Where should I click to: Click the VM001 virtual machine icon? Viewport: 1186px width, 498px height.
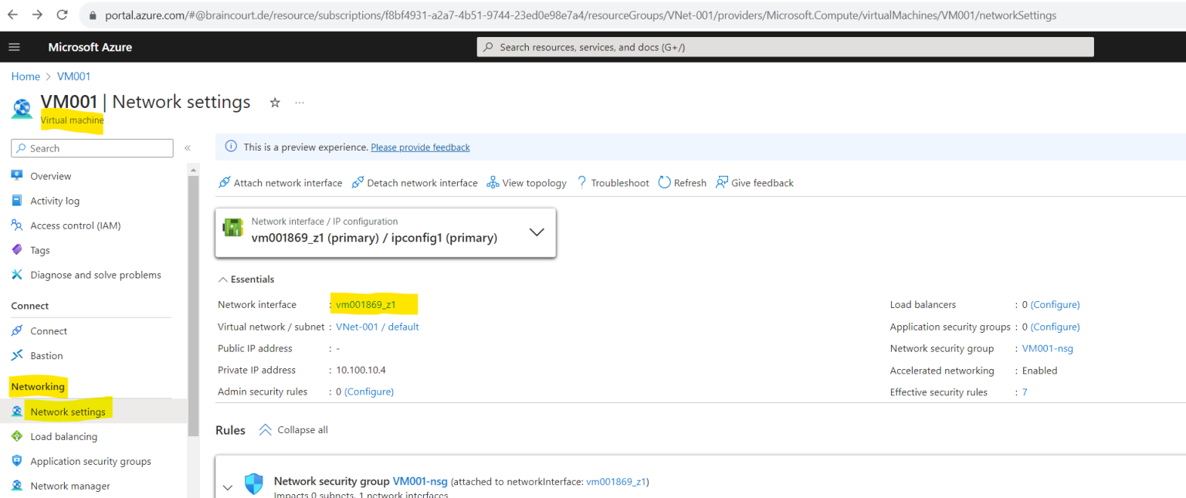22,108
